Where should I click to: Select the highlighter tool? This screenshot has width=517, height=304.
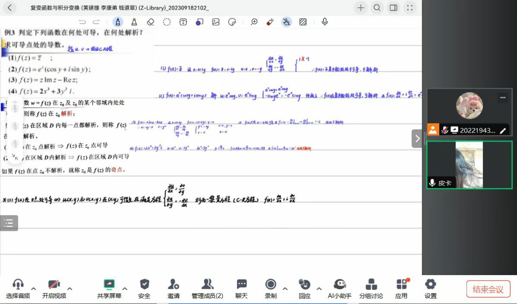pos(134,22)
